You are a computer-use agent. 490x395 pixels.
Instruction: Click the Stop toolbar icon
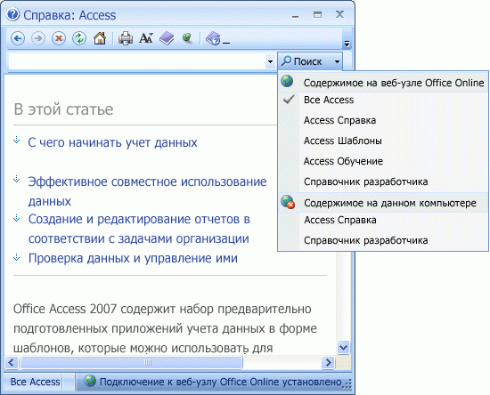tap(59, 38)
